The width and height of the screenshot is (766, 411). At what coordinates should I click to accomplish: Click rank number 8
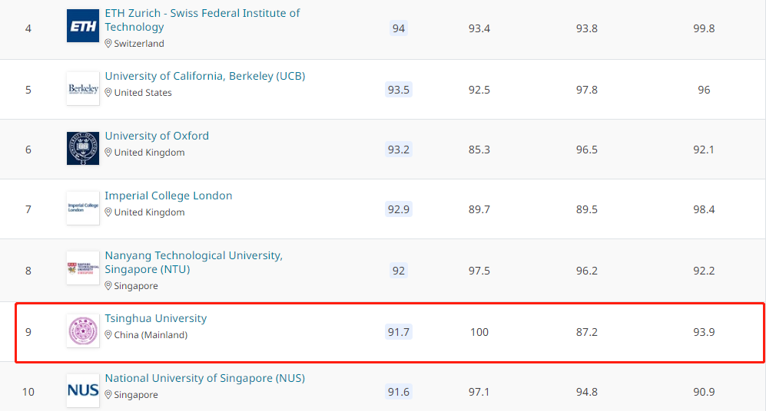[x=28, y=271]
